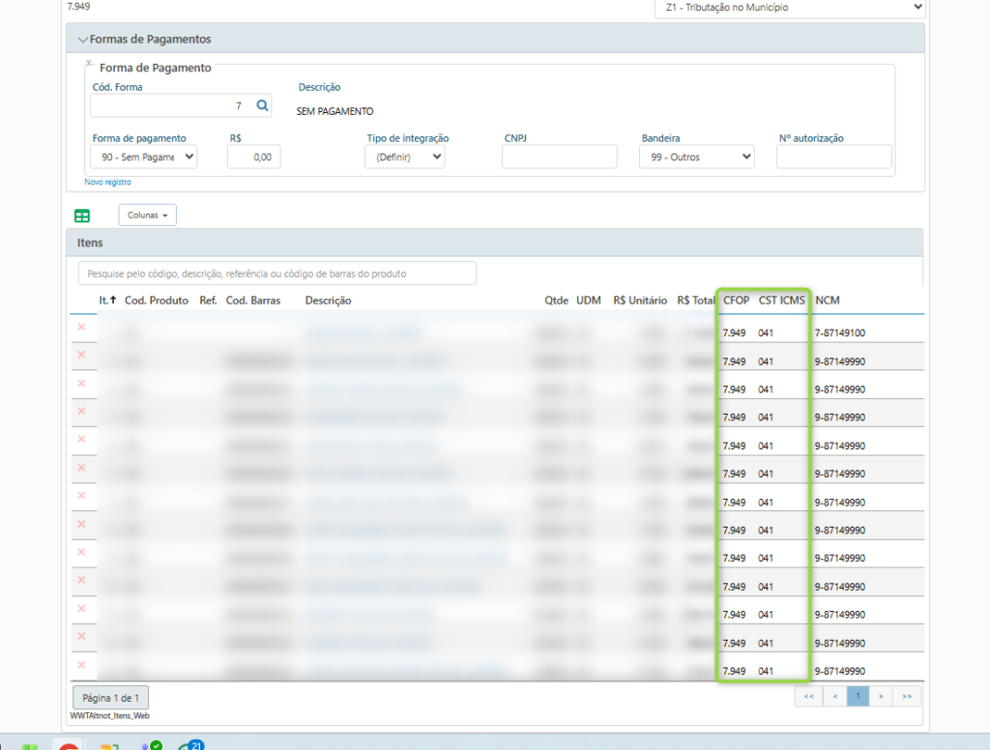Collapse the Formas de Pagamentos section

82,40
